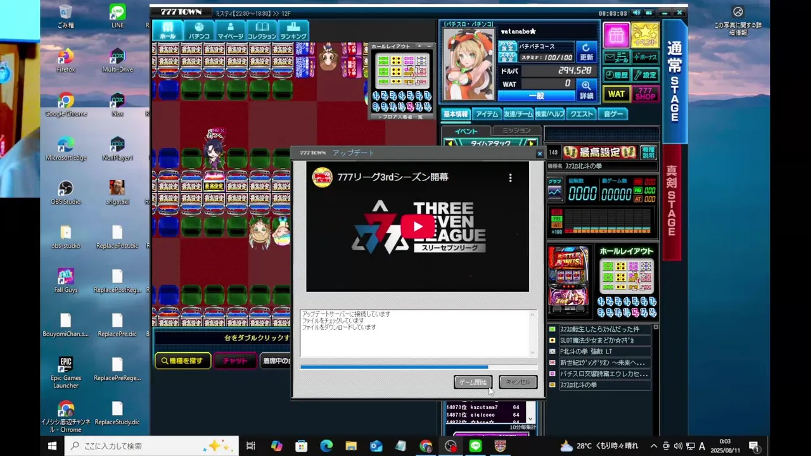Viewport: 811px width, 456px height.
Task: Go to マイページ
Action: tap(230, 30)
